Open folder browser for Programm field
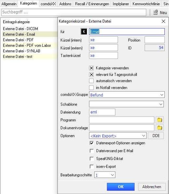 coord(160,120)
